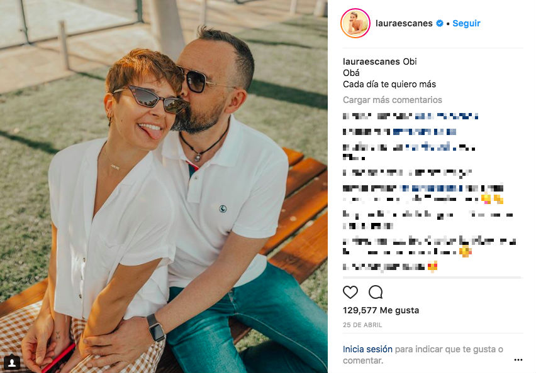Follow the account with Seguir

tap(466, 23)
